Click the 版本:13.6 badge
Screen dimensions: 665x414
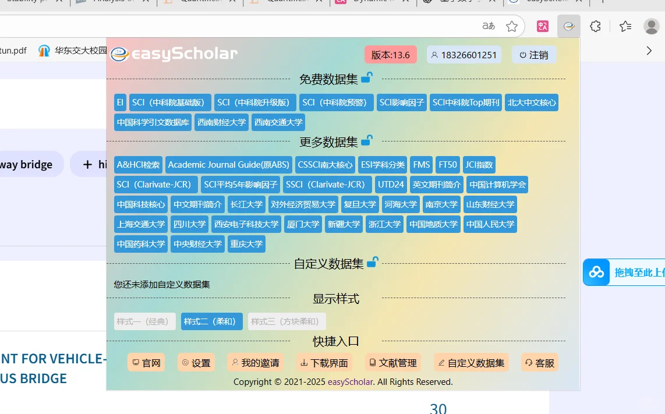[391, 55]
